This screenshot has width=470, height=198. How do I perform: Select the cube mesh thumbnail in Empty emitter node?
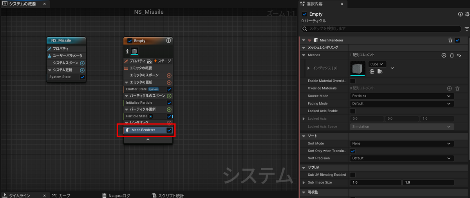click(x=134, y=51)
